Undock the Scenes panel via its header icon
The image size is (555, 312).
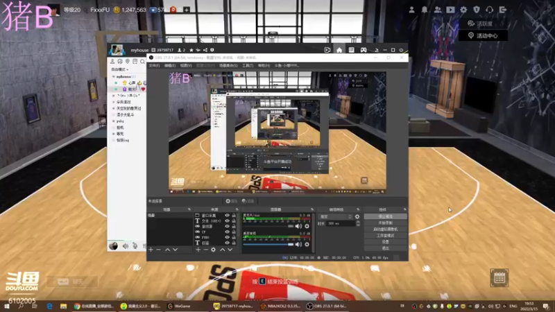point(189,209)
